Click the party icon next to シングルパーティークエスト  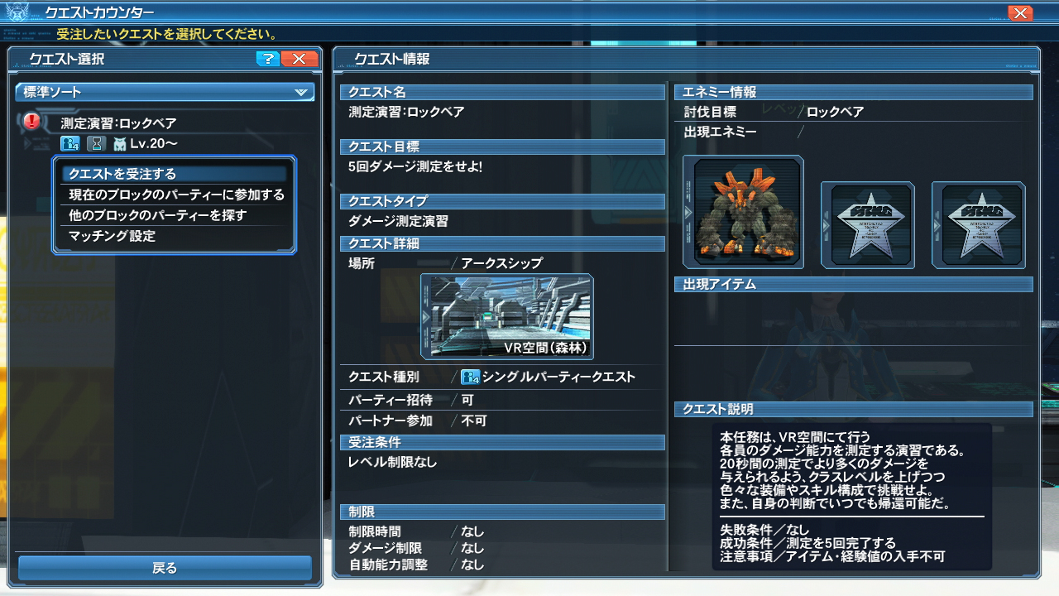point(471,377)
